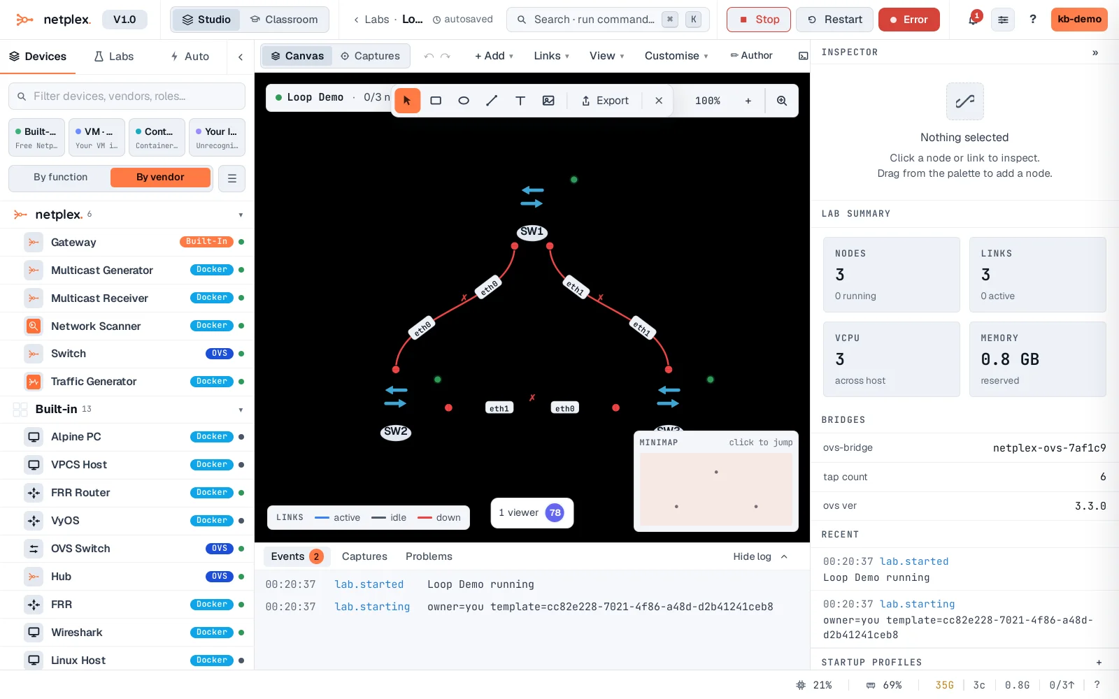This screenshot has width=1119, height=699.
Task: Open the magnifier zoom-to-fit icon
Action: point(782,101)
